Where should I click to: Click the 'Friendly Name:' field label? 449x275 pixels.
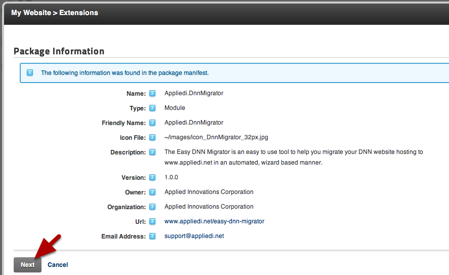(124, 123)
